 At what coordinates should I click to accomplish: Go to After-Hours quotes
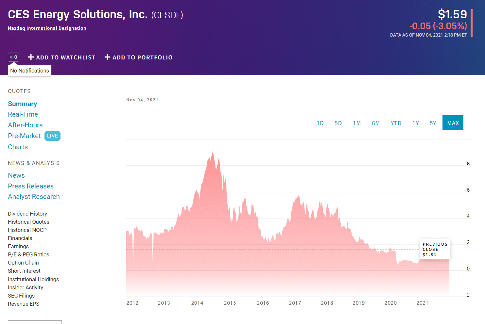tap(25, 125)
